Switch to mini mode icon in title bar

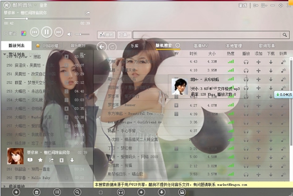[255, 6]
